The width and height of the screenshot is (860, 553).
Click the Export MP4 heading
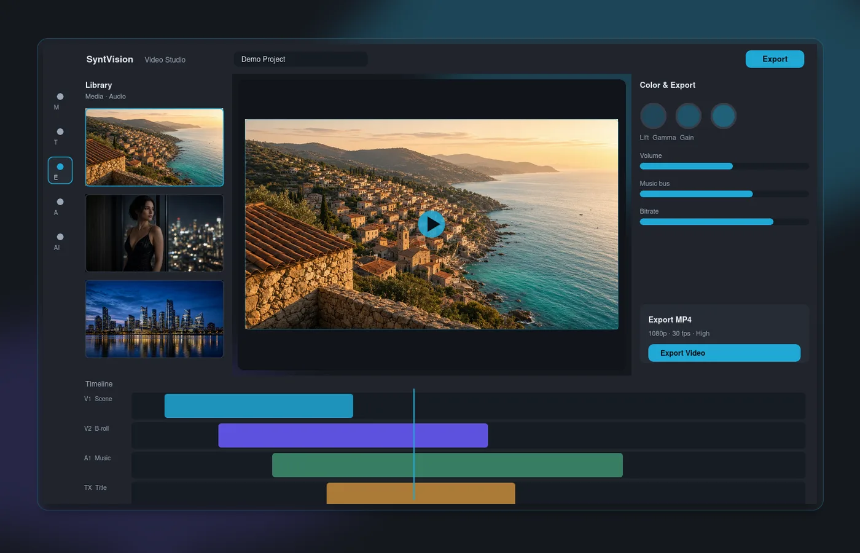point(670,320)
